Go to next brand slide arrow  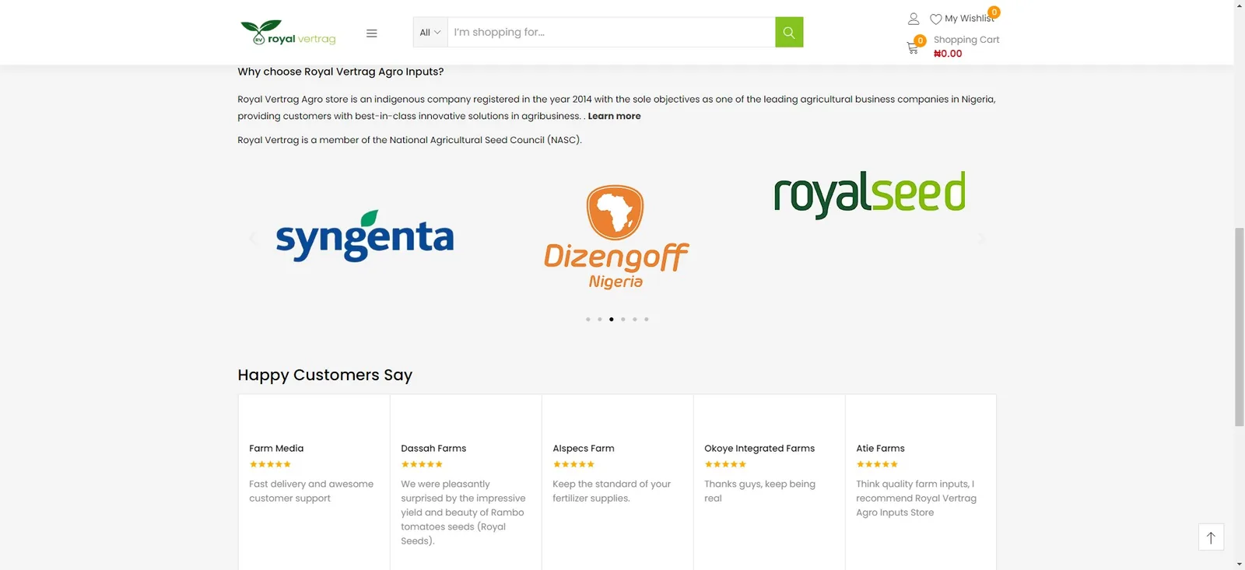(x=981, y=239)
